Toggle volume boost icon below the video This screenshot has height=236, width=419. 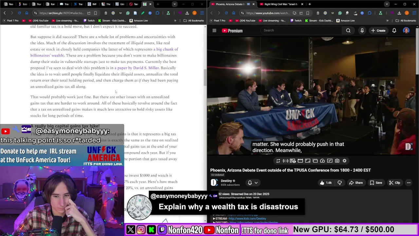point(285,161)
